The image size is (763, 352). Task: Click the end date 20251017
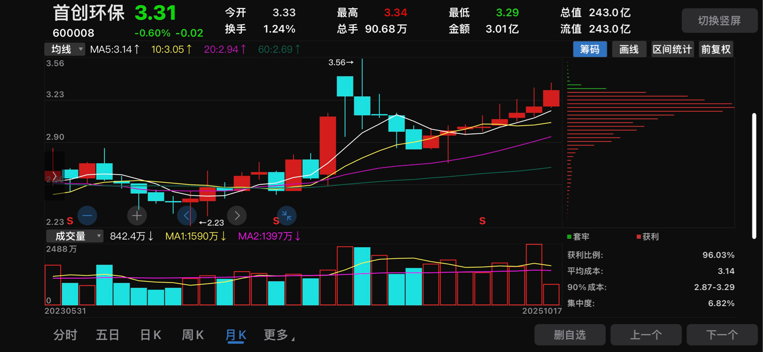click(x=542, y=311)
